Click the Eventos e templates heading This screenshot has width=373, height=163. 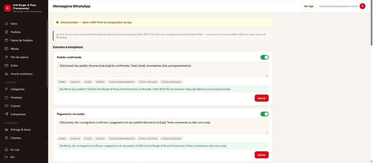pos(68,47)
